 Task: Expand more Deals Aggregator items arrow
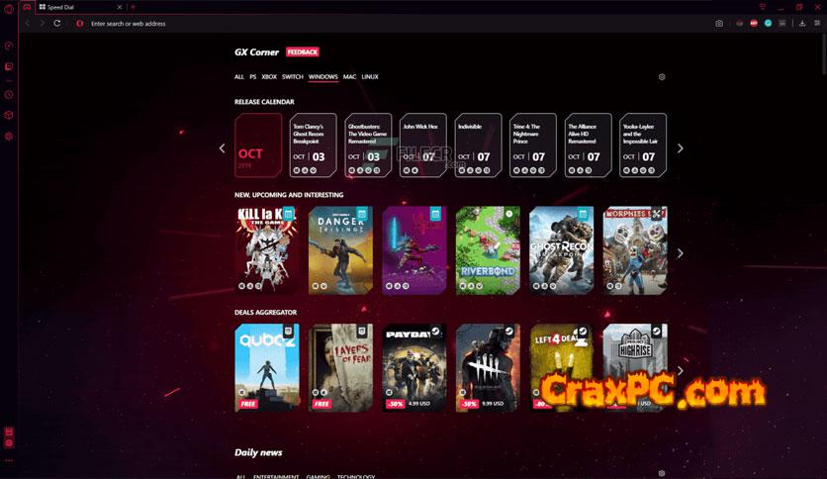coord(680,371)
